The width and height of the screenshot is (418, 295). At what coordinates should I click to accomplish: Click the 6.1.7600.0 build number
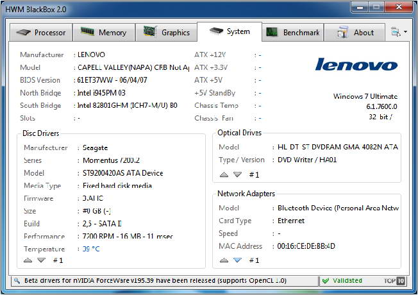381,106
